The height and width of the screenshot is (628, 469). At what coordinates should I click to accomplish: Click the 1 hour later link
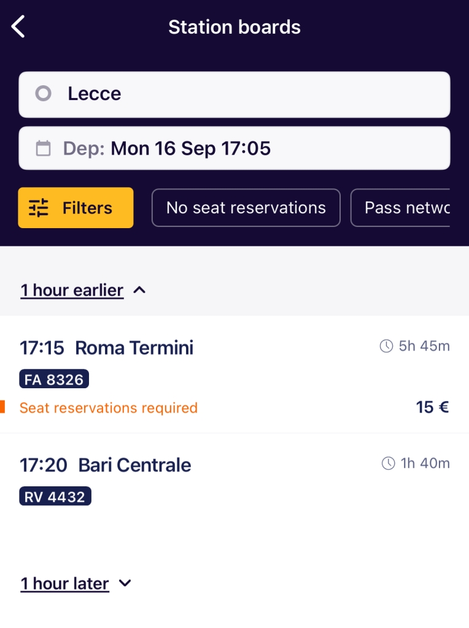pos(65,584)
